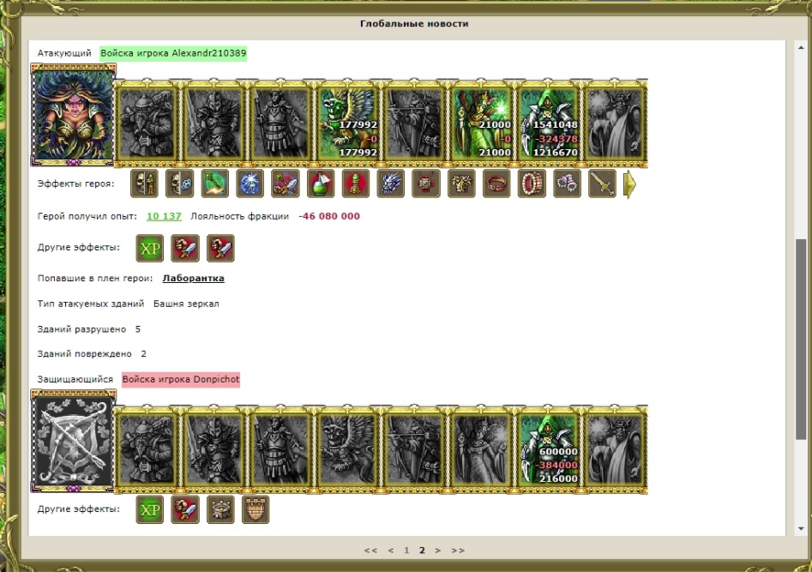
Task: Click scrollbar up arrow
Action: click(801, 47)
